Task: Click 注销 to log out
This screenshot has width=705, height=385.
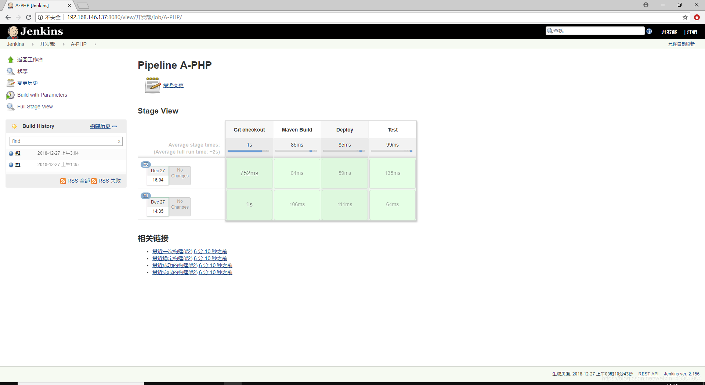Action: [x=692, y=32]
